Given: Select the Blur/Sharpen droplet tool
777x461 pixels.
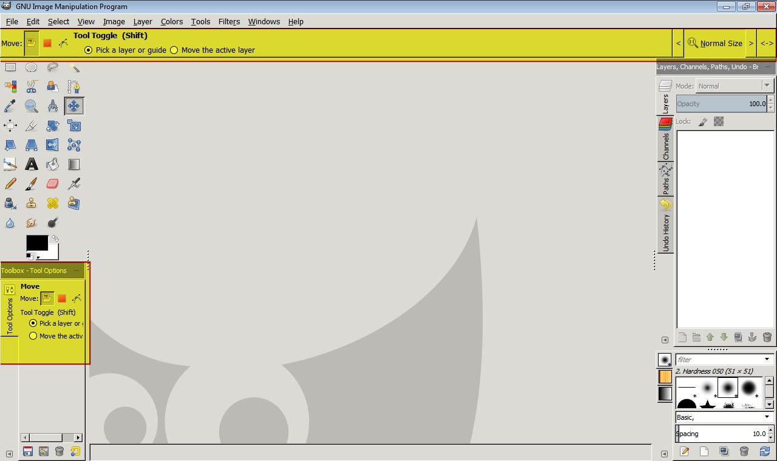Looking at the screenshot, I should pos(10,223).
